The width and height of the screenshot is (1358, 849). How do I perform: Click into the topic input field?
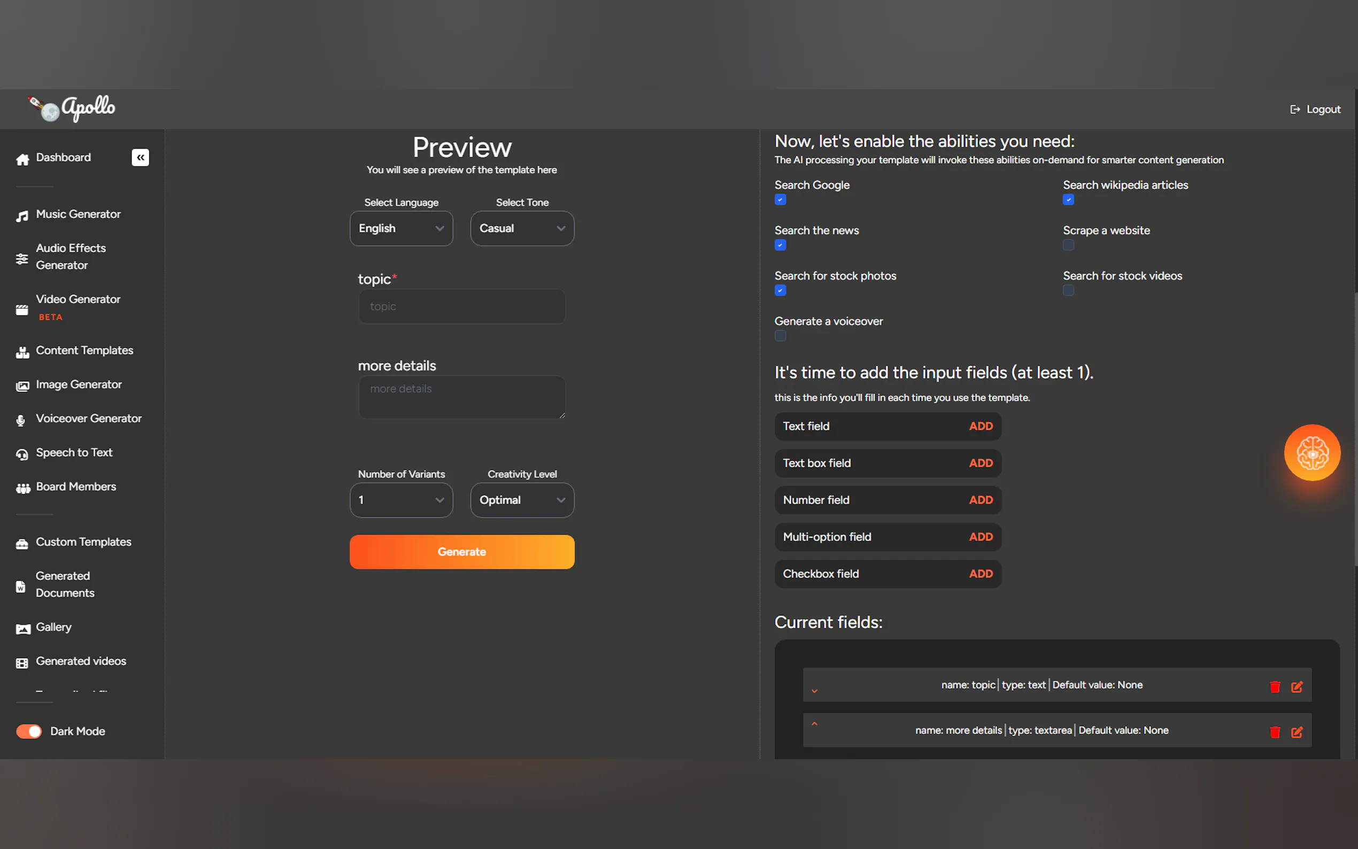[461, 306]
